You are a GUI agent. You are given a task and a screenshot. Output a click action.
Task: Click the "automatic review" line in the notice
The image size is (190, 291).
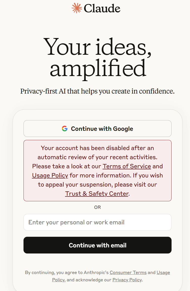click(x=98, y=157)
